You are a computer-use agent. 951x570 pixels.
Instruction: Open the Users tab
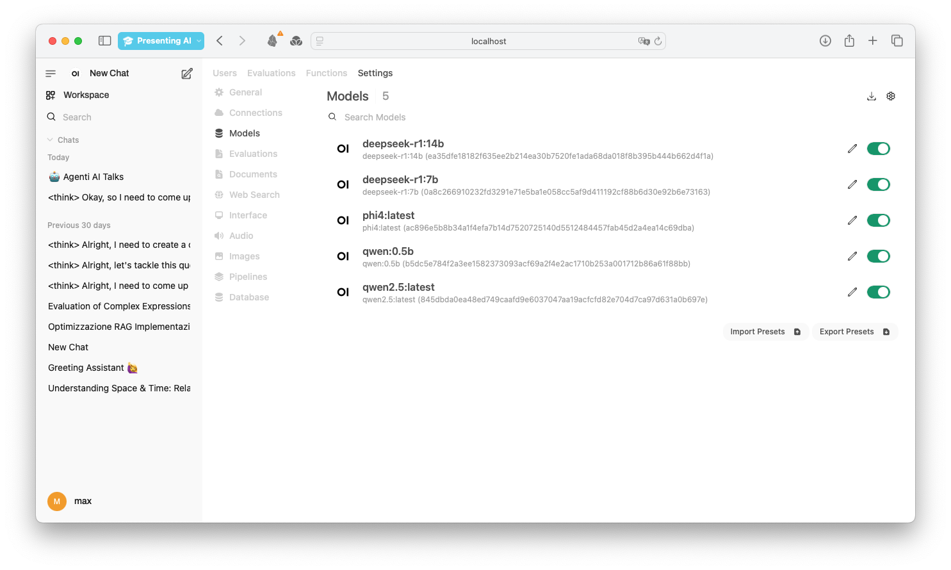click(225, 74)
